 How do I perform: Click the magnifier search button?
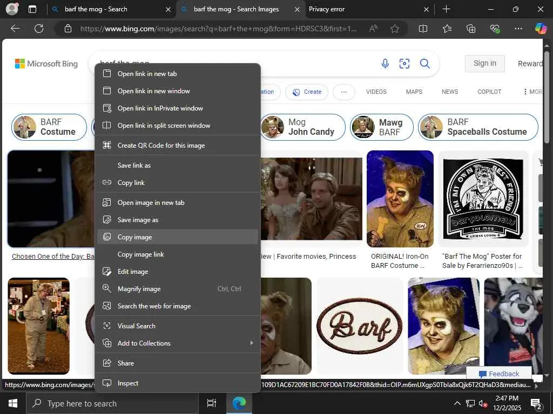(424, 64)
